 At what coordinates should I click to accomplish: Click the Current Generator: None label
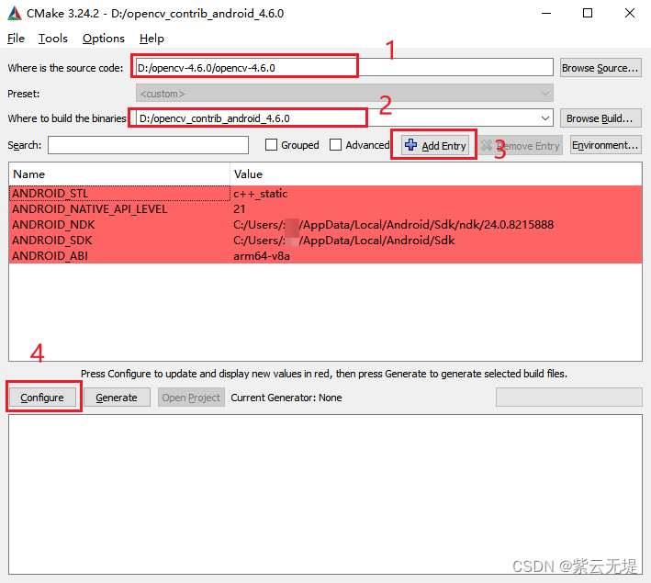[286, 398]
